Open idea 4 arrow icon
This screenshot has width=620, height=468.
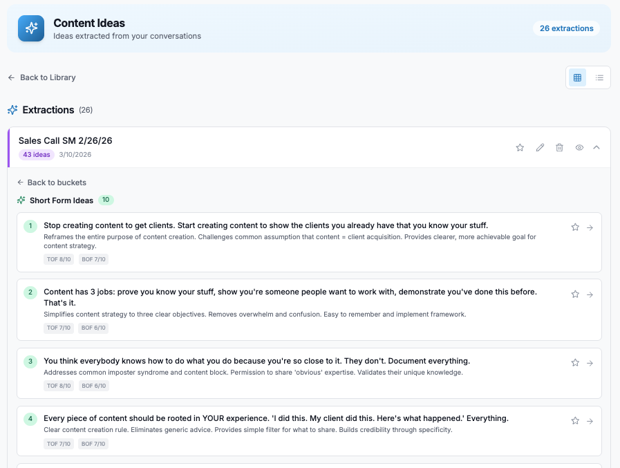pyautogui.click(x=590, y=420)
